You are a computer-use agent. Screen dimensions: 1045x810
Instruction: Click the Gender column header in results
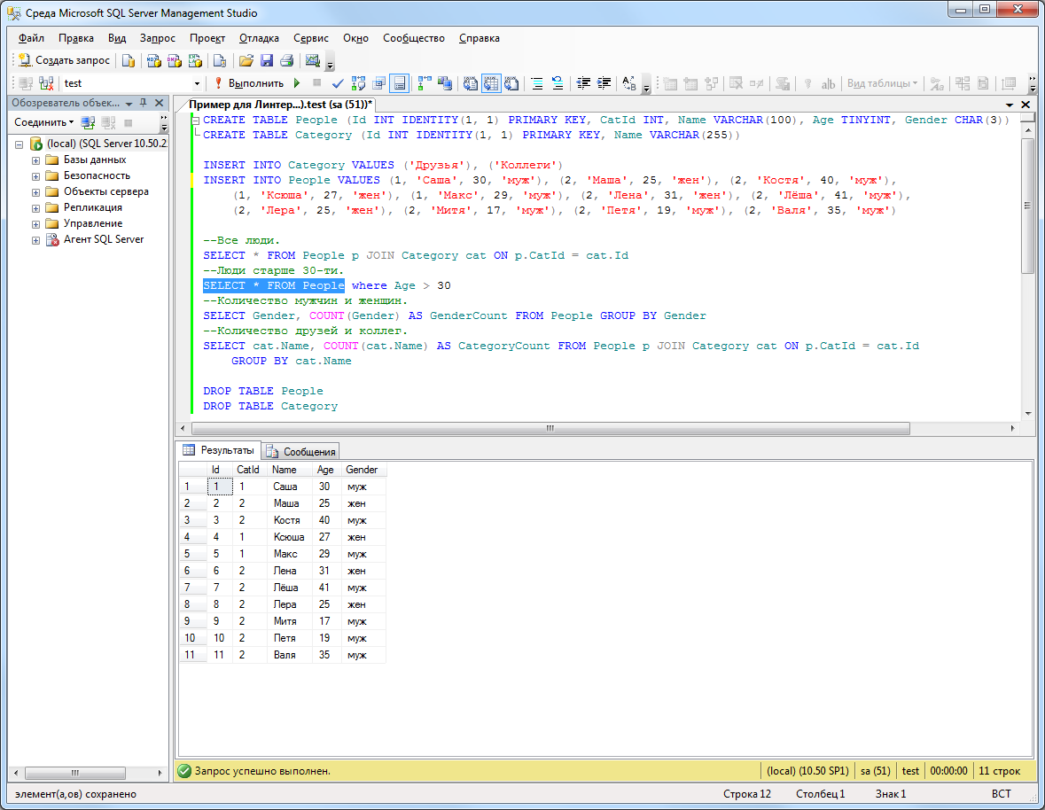pyautogui.click(x=364, y=470)
